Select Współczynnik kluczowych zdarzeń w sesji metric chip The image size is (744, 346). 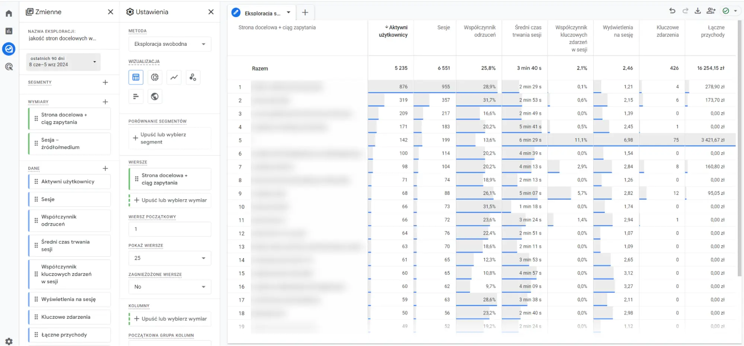(x=70, y=274)
